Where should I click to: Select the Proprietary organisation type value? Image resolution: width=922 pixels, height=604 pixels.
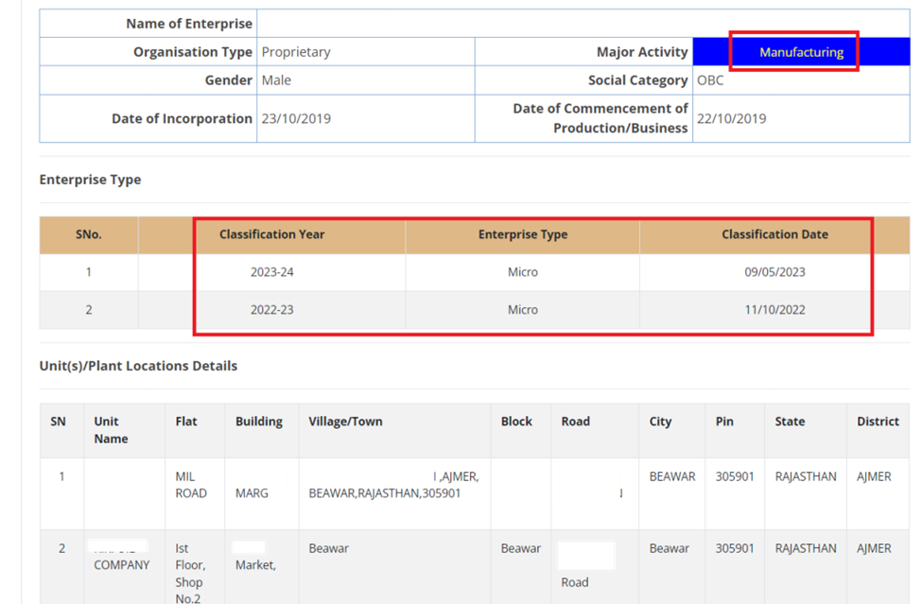[296, 52]
